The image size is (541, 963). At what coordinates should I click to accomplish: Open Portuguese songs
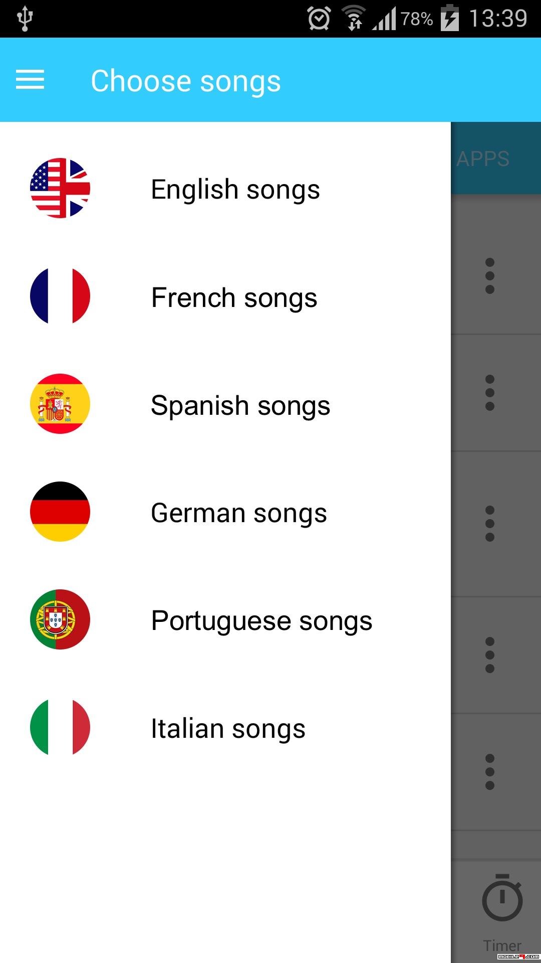tap(261, 621)
